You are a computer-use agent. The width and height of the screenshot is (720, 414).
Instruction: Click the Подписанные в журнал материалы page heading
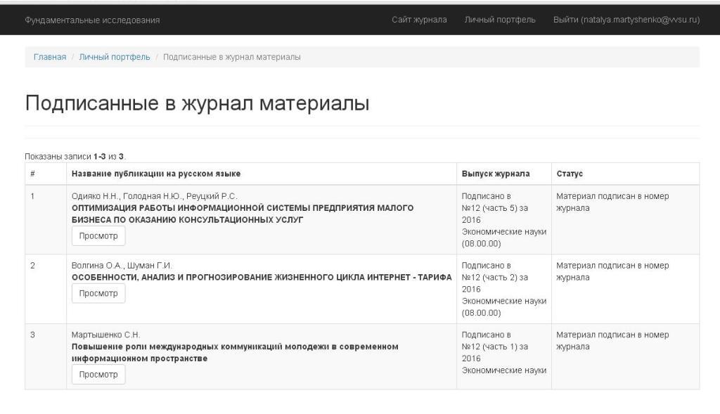(197, 103)
